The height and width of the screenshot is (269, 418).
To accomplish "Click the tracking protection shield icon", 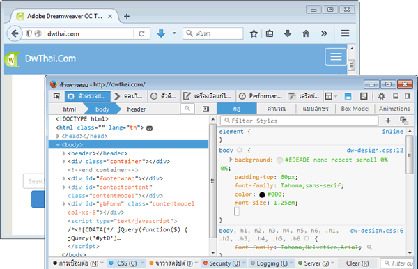I will click(x=29, y=33).
